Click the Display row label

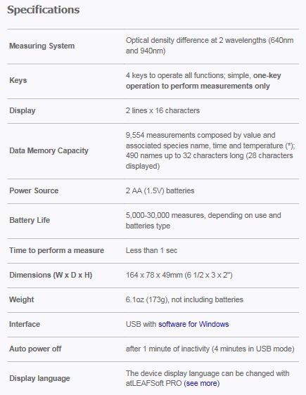[23, 110]
